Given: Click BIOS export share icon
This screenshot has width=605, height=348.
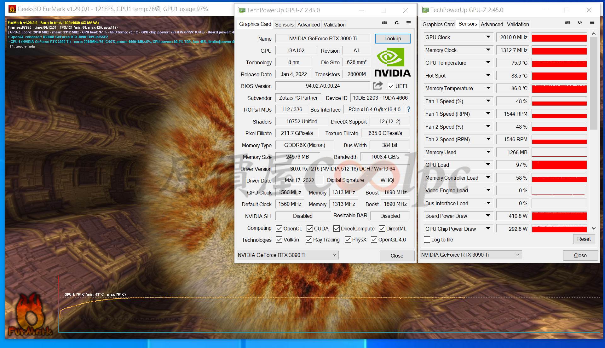Looking at the screenshot, I should [x=377, y=85].
